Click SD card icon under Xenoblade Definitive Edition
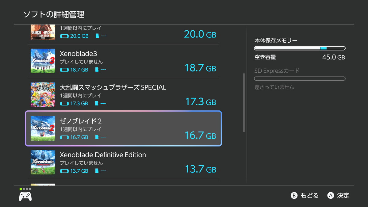This screenshot has height=207, width=368. tap(98, 171)
